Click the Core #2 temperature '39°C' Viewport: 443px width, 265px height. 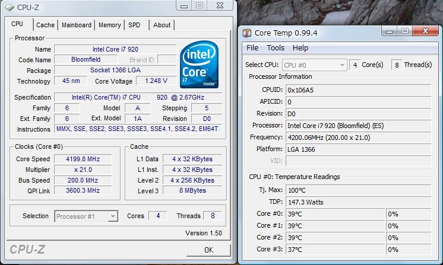(336, 238)
